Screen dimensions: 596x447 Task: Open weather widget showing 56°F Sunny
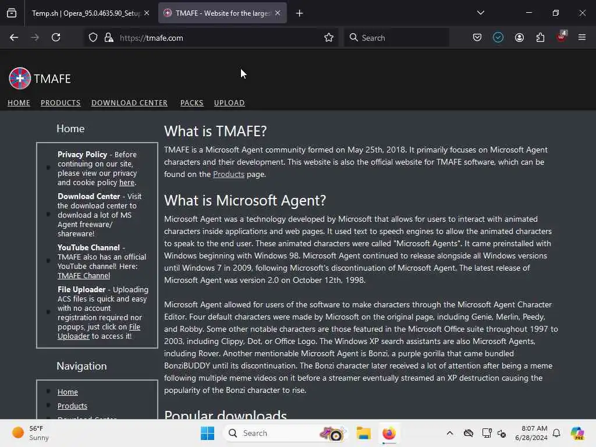30,433
